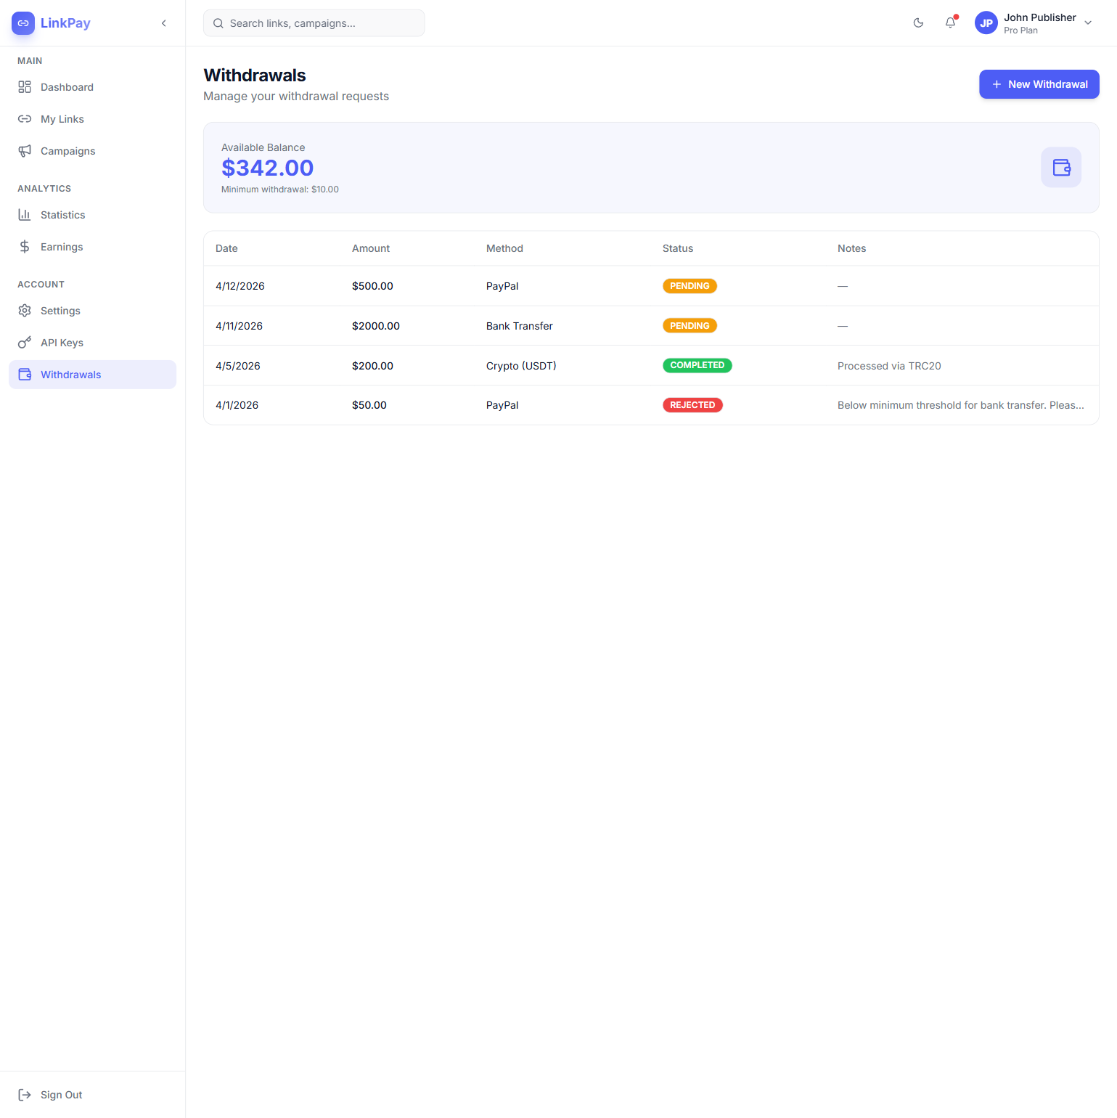Click the Amount column header
The image size is (1117, 1118).
point(371,248)
